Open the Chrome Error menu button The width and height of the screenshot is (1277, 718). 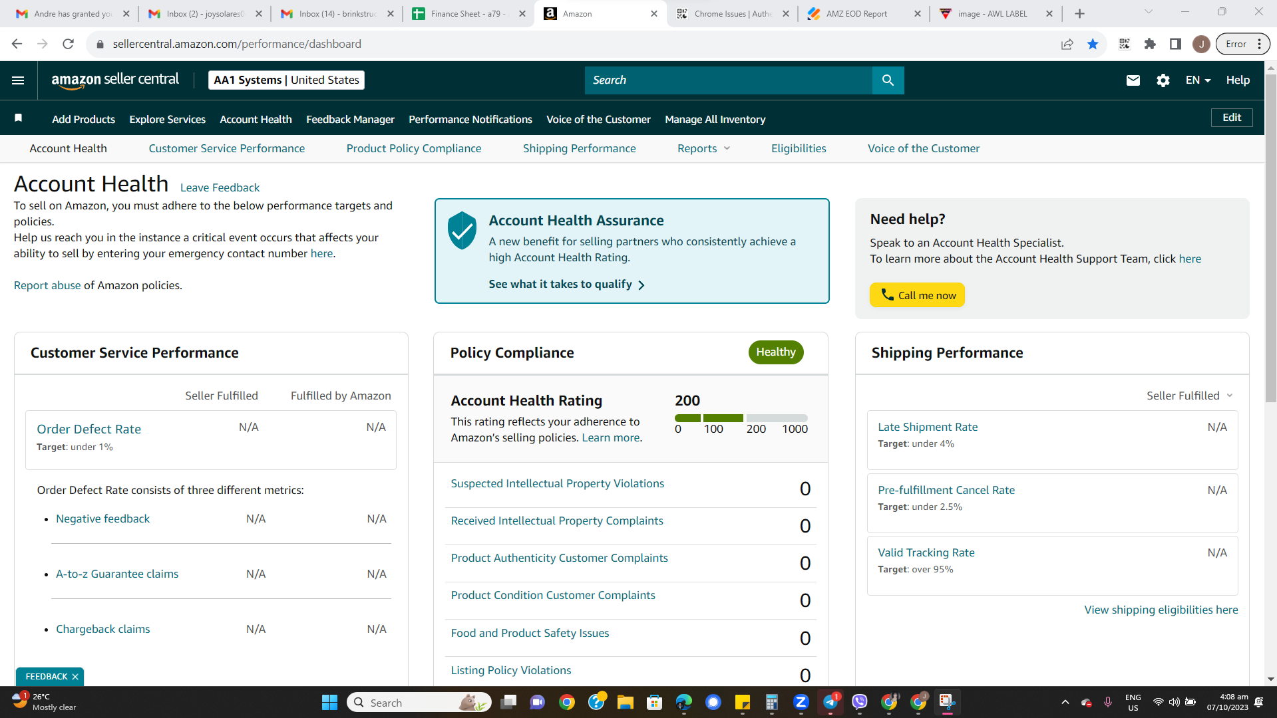1242,44
